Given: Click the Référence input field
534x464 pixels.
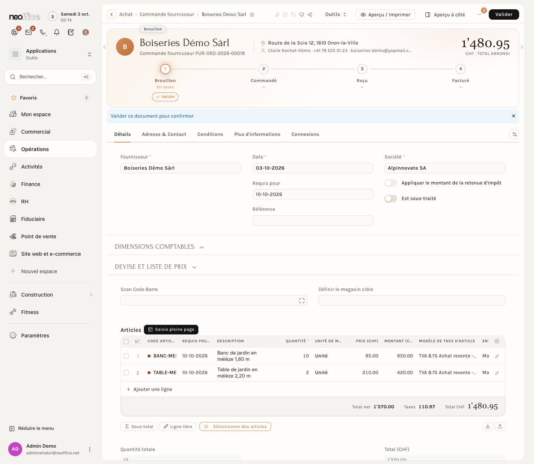Looking at the screenshot, I should 313,220.
